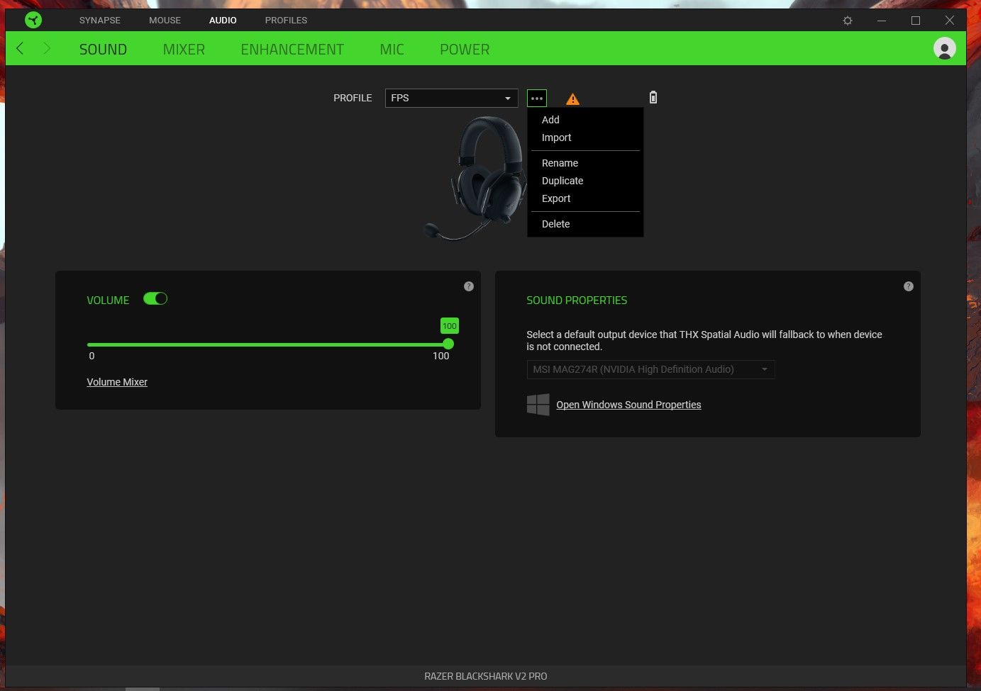Click the volume slider handle

tap(448, 344)
